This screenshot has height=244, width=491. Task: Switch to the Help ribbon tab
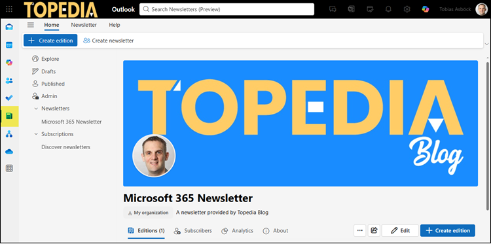[x=115, y=25]
